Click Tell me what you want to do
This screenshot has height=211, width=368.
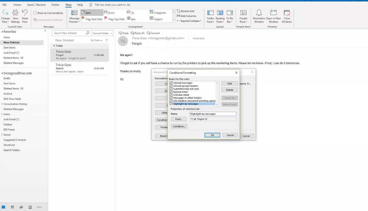coord(112,5)
